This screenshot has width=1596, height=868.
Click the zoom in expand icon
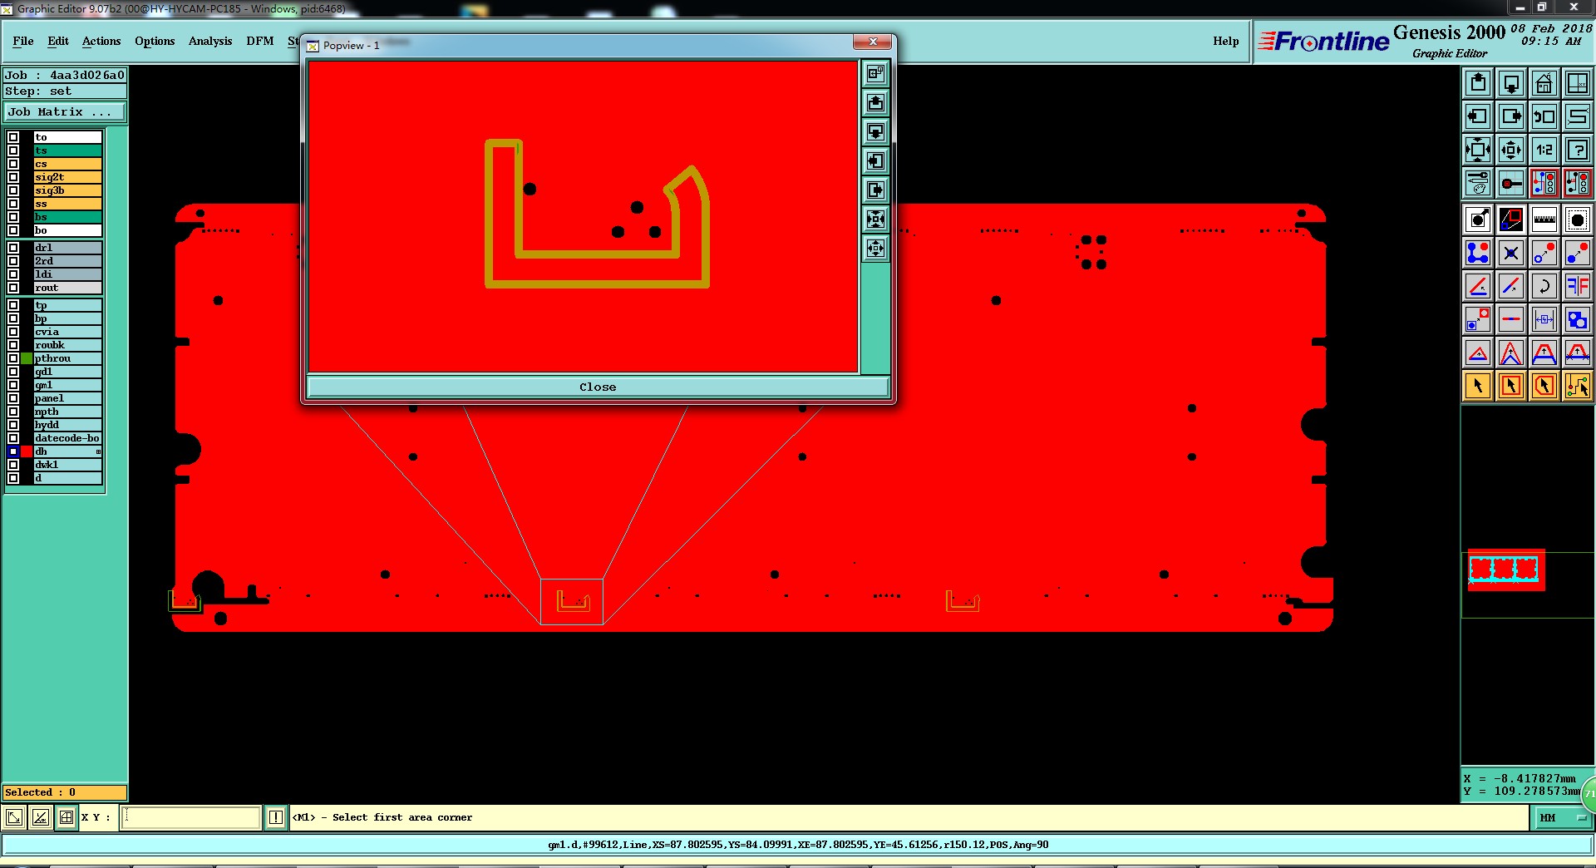[x=1478, y=150]
